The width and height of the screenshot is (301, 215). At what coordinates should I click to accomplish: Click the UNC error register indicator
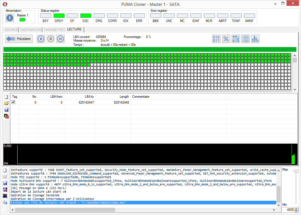point(169,16)
